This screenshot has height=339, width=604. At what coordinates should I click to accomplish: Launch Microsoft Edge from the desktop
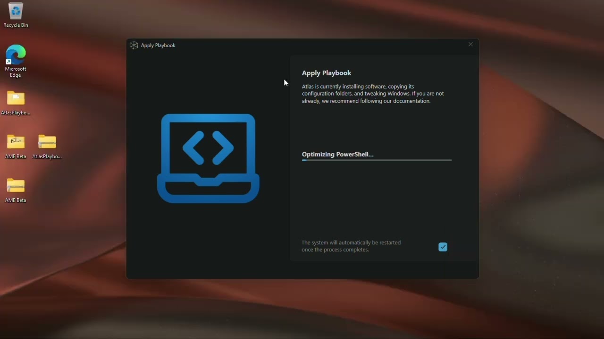point(16,61)
